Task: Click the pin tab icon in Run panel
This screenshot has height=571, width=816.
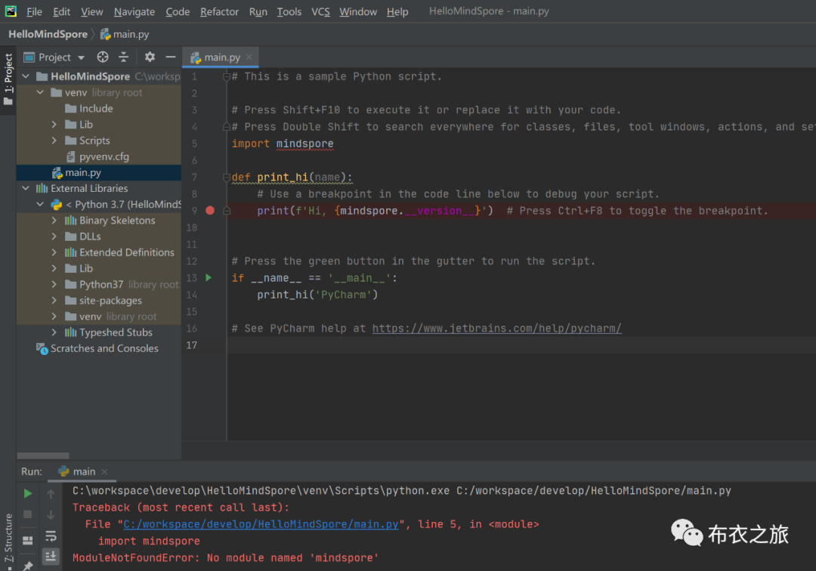Action: click(28, 565)
